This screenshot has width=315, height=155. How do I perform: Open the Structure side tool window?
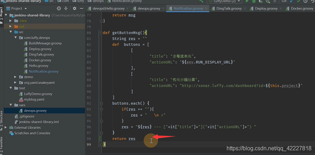(x=2, y=120)
